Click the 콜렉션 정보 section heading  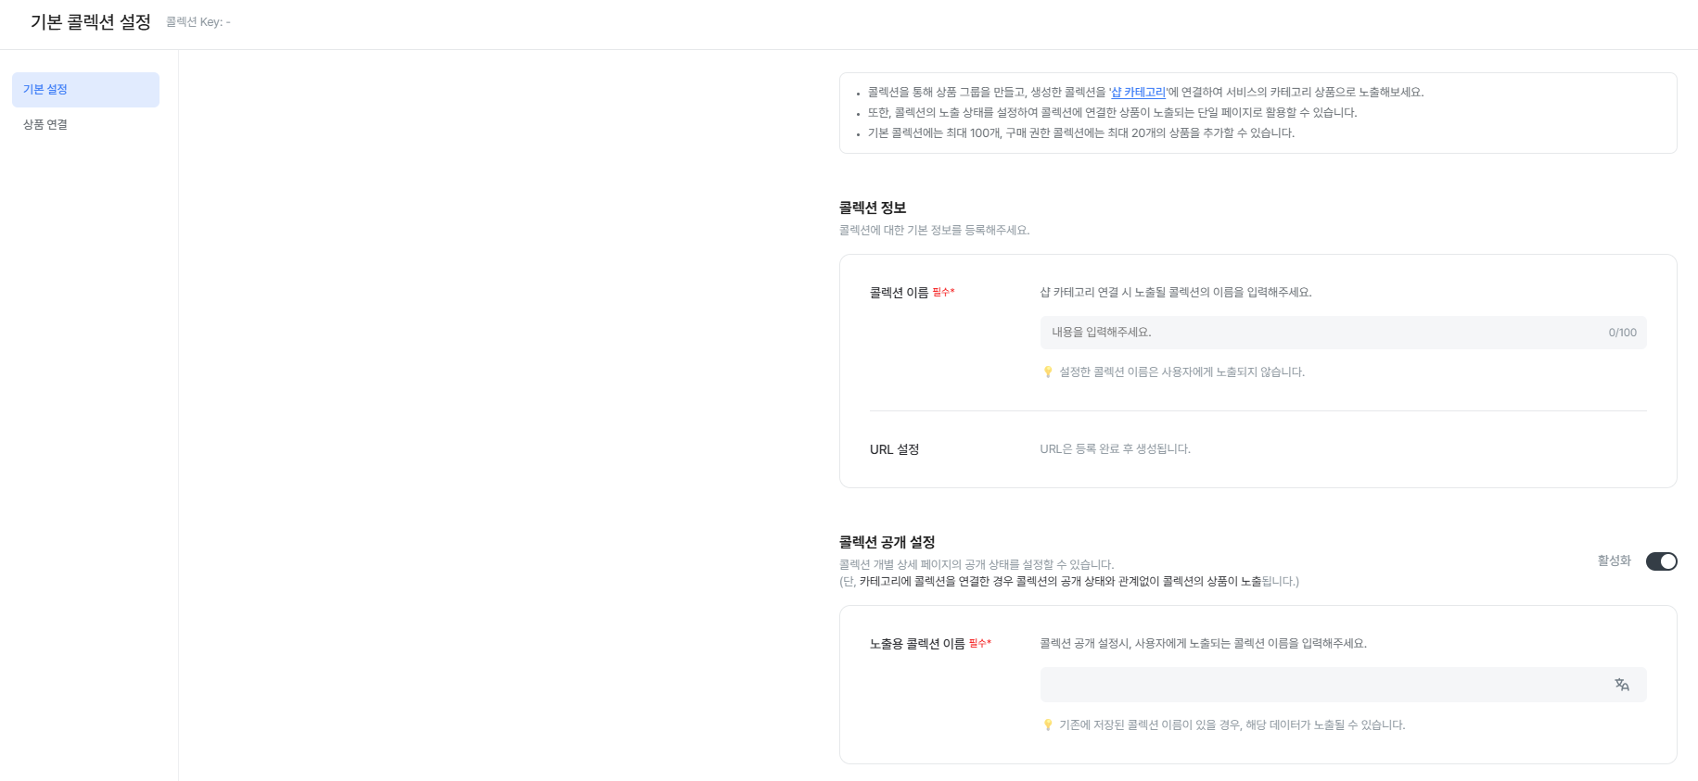coord(873,208)
